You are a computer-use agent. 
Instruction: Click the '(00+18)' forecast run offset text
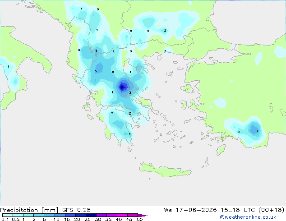tap(272, 210)
